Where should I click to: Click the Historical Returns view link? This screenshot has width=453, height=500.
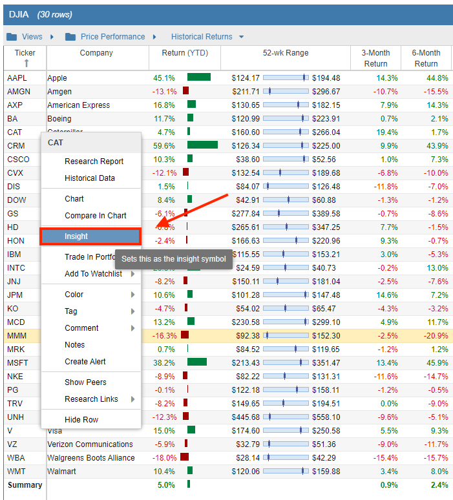[x=202, y=37]
